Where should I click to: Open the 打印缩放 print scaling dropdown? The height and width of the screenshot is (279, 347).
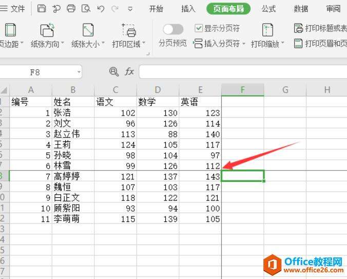coord(267,35)
